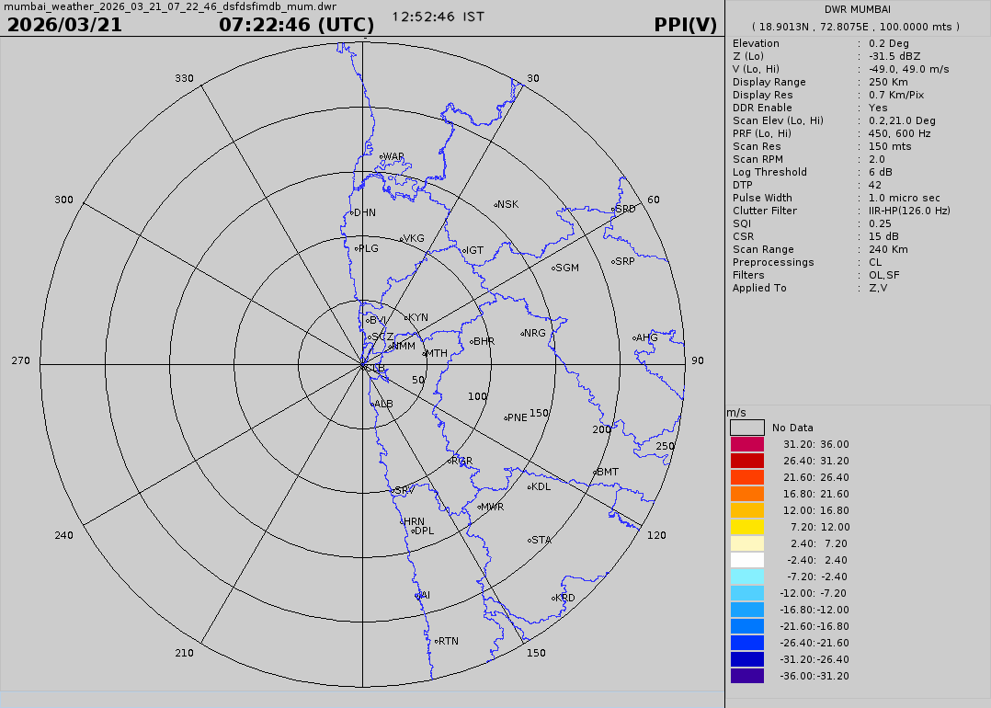
Task: Select the -2.40 to 2.40 white swatch
Action: pyautogui.click(x=746, y=560)
